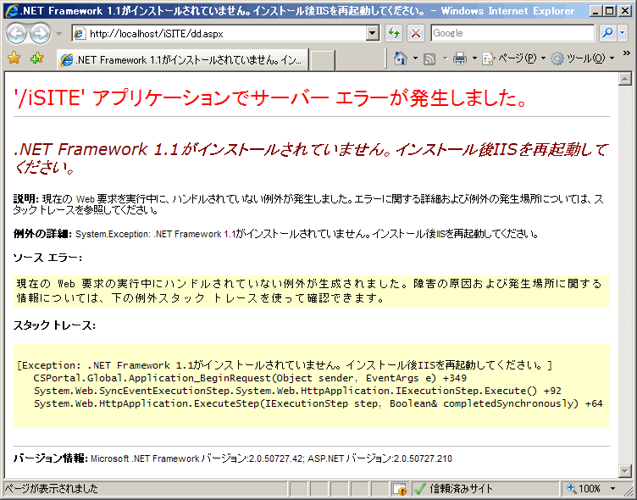
Task: Open the ツール(O) menu
Action: pos(583,59)
